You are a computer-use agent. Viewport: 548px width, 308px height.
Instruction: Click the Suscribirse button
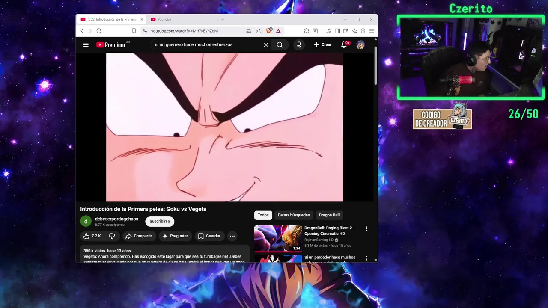(160, 221)
